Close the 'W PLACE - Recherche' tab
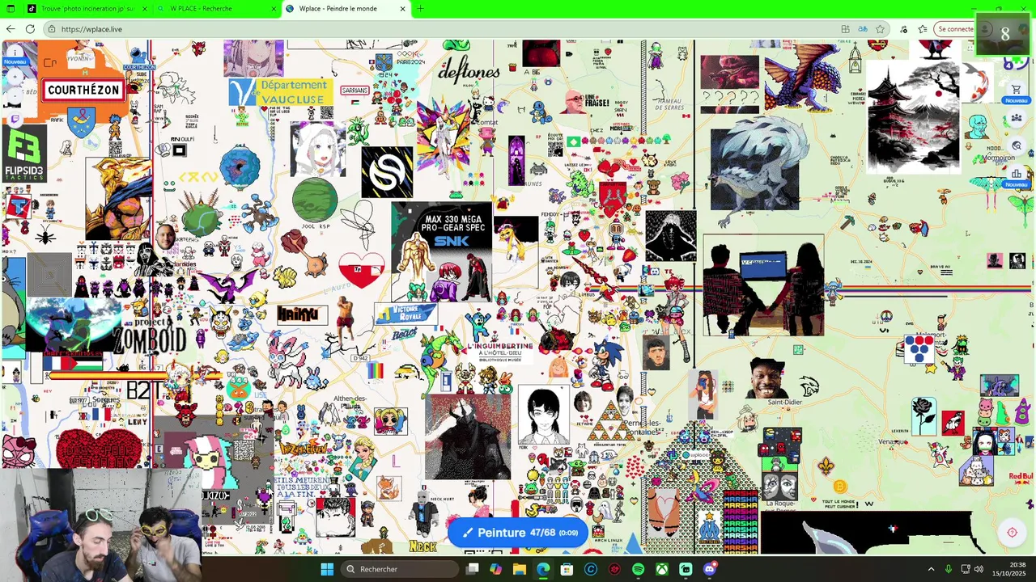The image size is (1036, 582). tap(274, 9)
